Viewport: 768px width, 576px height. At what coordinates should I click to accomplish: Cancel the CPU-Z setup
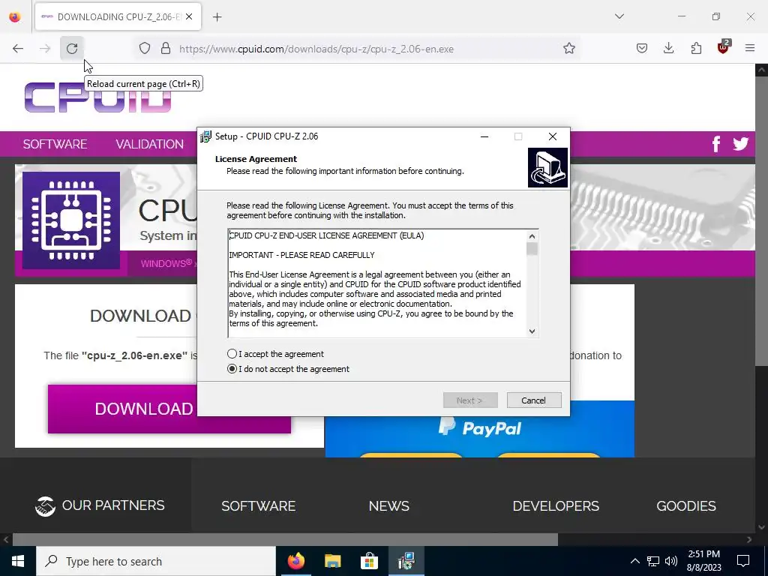534,400
